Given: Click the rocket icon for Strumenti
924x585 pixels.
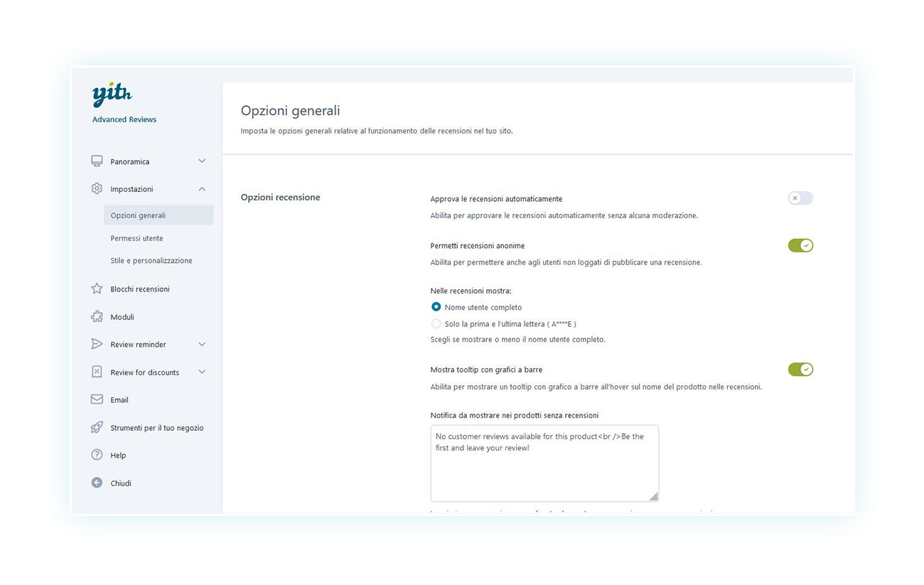Looking at the screenshot, I should click(x=97, y=428).
